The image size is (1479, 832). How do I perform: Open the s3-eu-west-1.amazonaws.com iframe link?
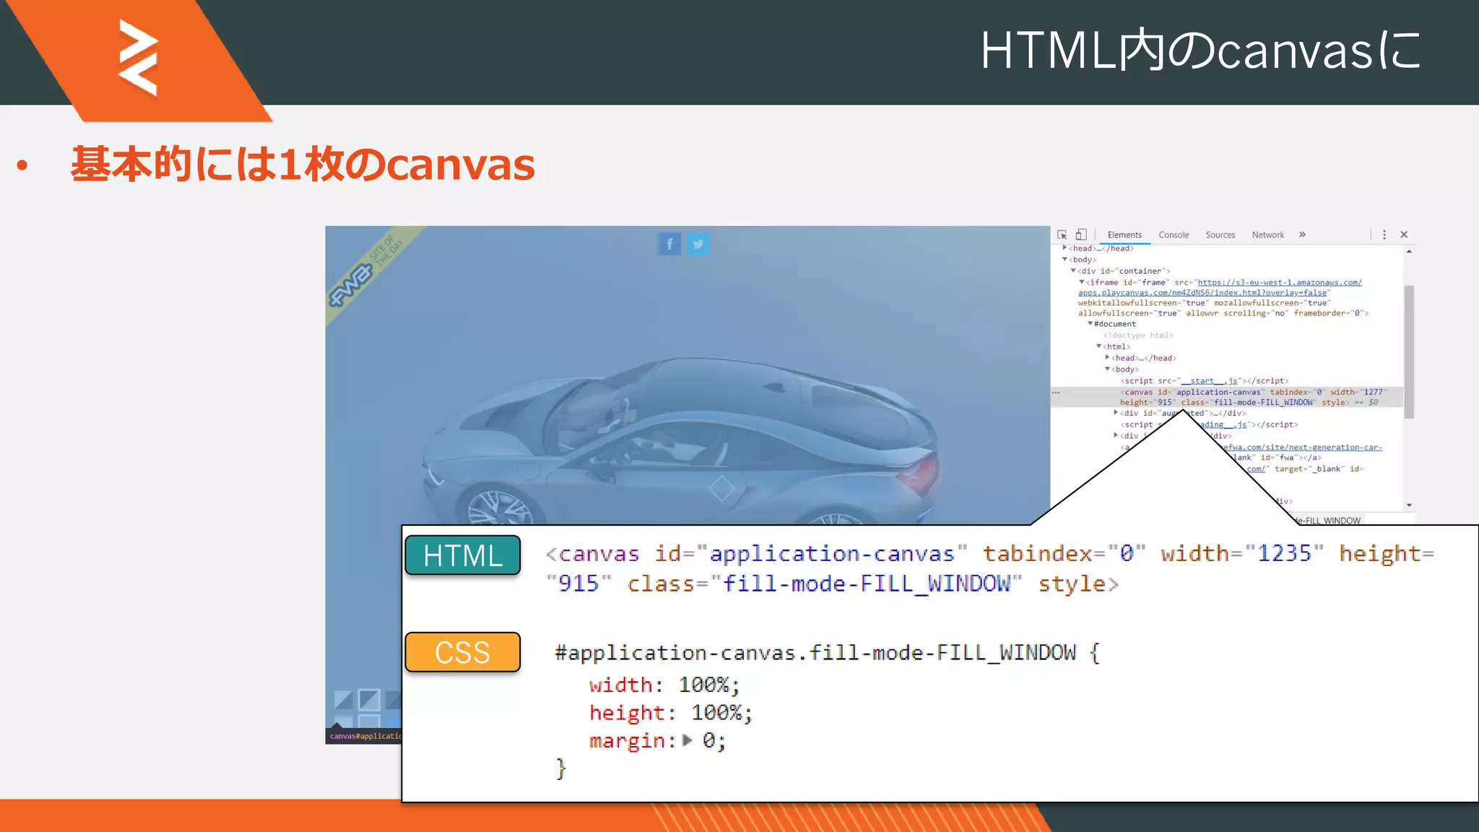tap(1280, 282)
